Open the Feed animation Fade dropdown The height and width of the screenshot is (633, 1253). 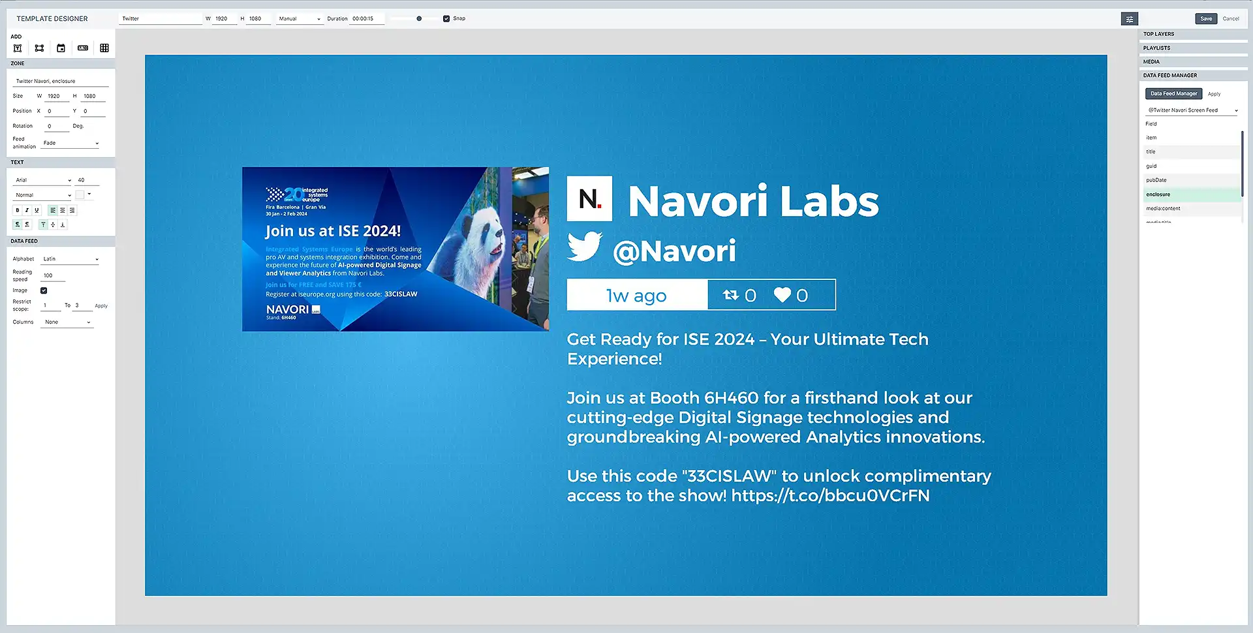[x=70, y=143]
